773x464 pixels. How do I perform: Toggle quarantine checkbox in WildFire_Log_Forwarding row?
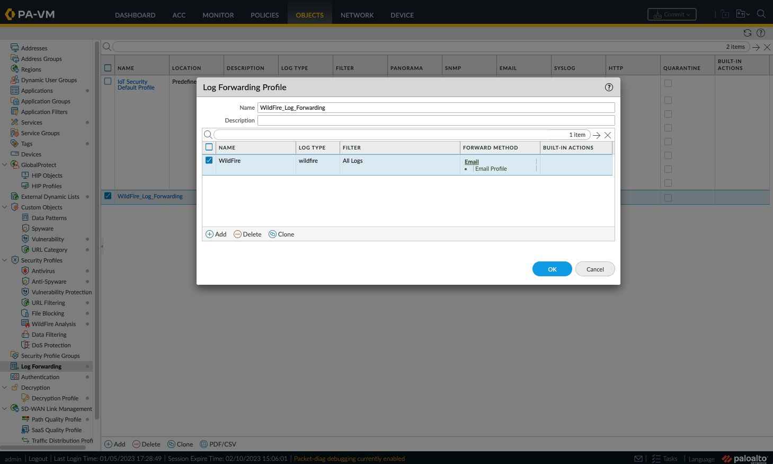point(668,198)
